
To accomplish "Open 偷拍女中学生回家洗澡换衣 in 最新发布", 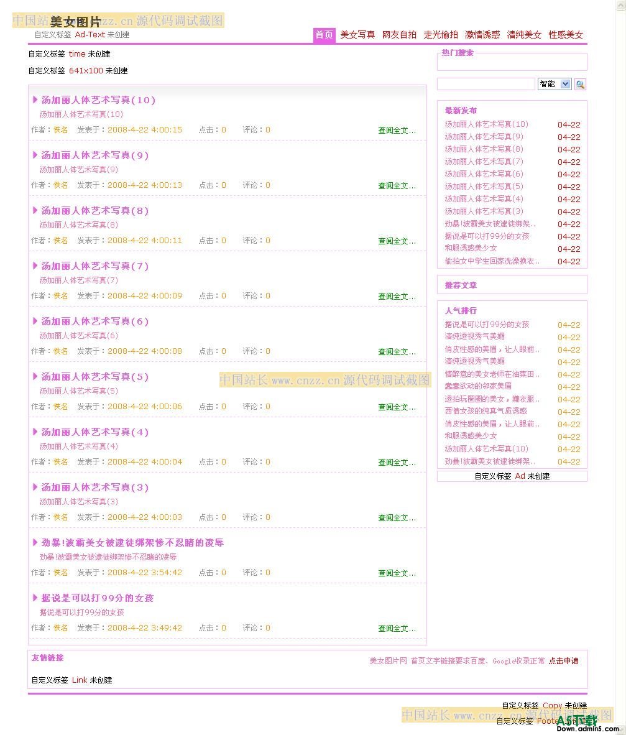I will click(492, 261).
